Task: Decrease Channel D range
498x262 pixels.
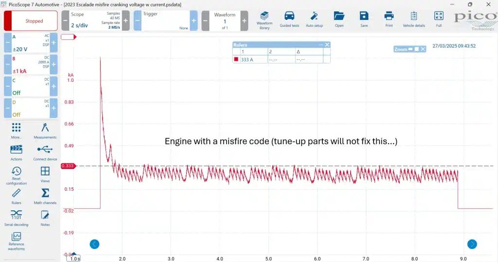Action: [8, 108]
